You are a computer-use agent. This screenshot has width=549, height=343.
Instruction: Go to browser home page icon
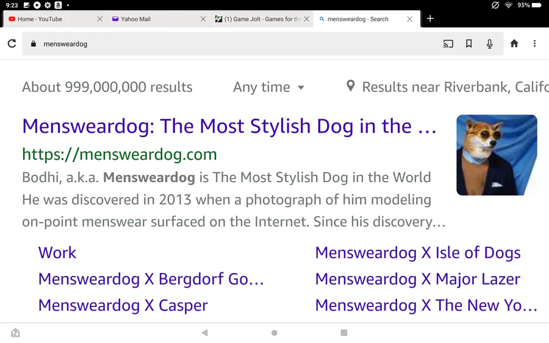(x=514, y=43)
